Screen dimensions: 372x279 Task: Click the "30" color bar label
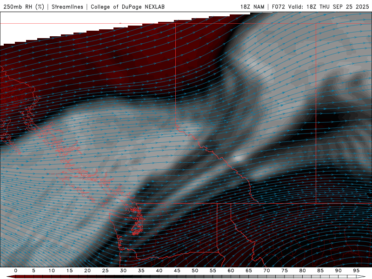(123, 271)
